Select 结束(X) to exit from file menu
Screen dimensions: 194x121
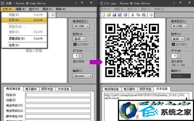[x=24, y=45]
